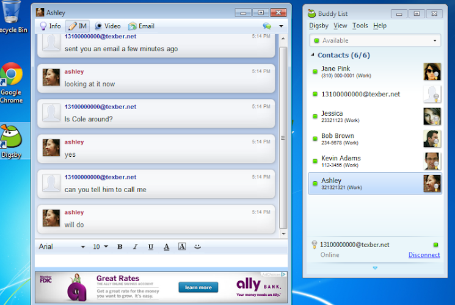This screenshot has height=305, width=455.
Task: Choose the text foreground color
Action: click(166, 246)
